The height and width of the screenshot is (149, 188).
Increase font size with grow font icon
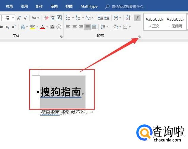tap(19, 18)
